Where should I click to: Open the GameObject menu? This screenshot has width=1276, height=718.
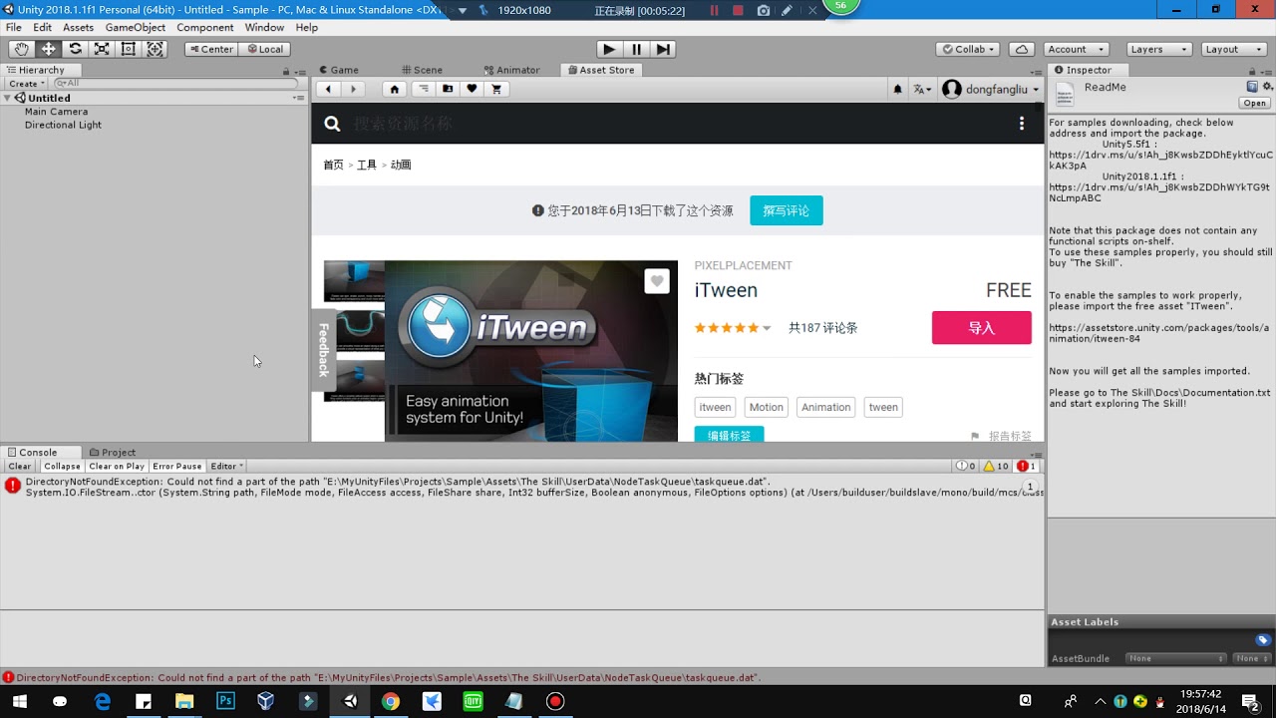coord(136,27)
